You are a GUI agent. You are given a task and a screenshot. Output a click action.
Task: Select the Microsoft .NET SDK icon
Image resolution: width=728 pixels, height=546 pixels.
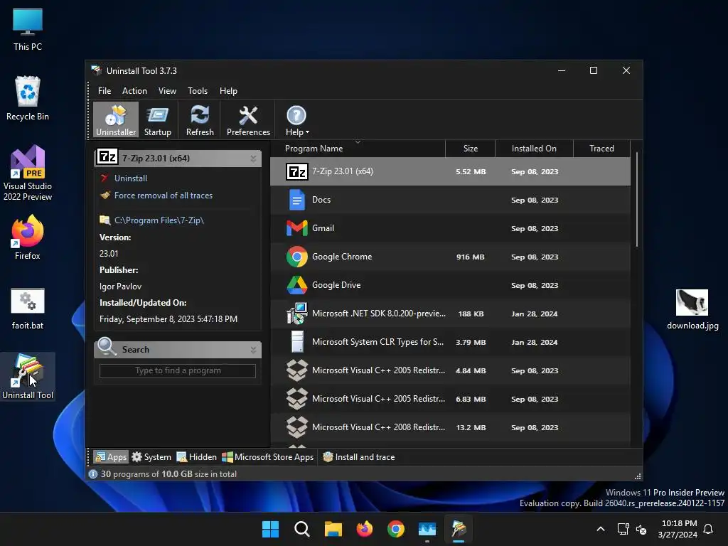296,314
